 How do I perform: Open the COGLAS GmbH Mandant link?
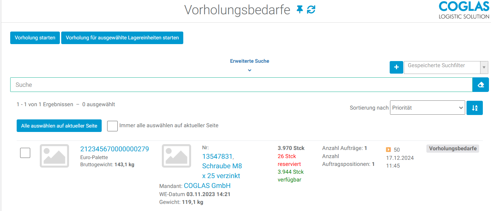[x=207, y=186]
